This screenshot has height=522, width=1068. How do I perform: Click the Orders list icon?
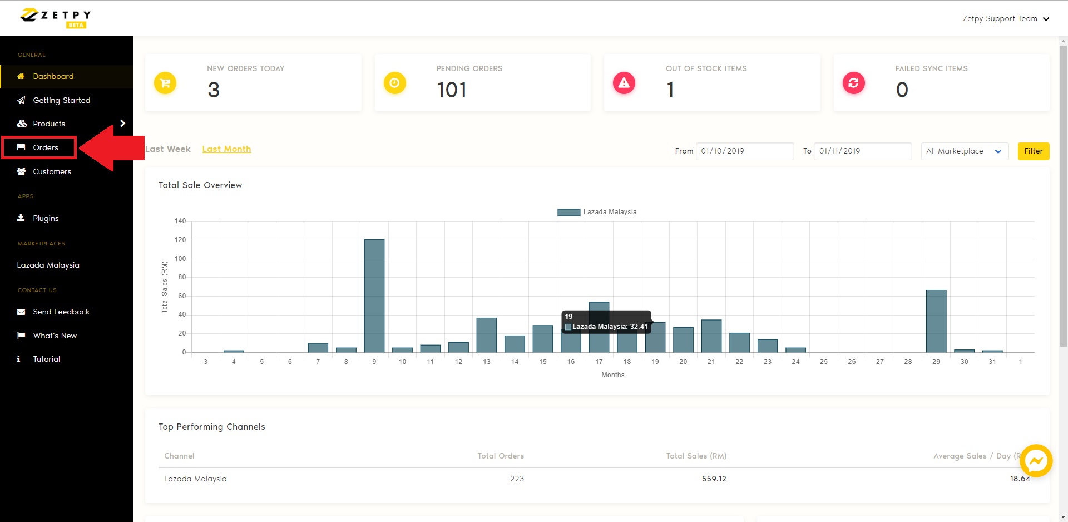(21, 147)
